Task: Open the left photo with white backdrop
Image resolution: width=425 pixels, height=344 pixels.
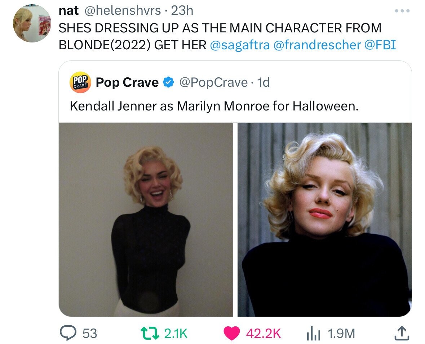Action: click(146, 219)
